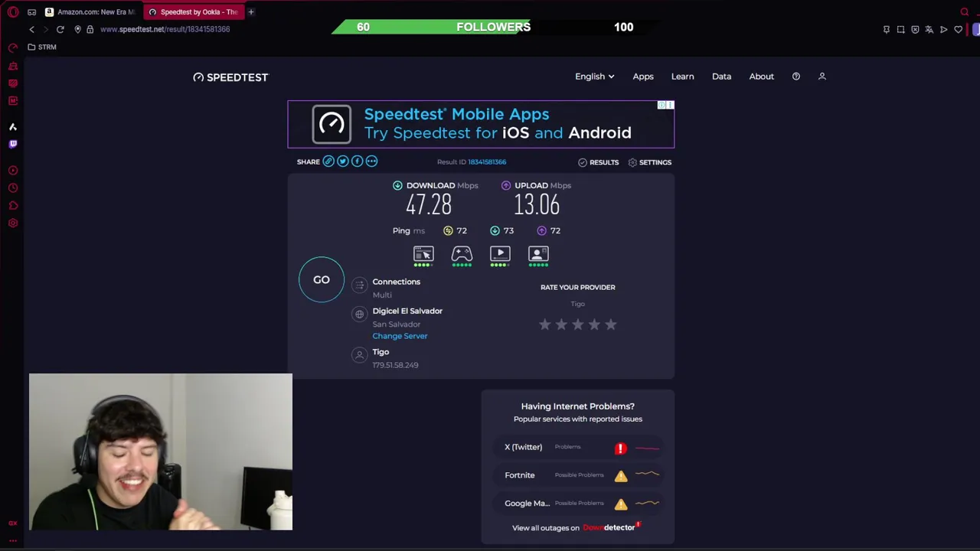This screenshot has height=551, width=980.
Task: Share result on Twitter
Action: 343,161
